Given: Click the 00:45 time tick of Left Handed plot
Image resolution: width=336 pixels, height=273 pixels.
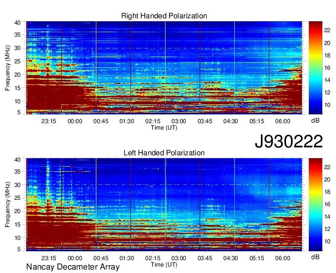Looking at the screenshot, I should (101, 258).
